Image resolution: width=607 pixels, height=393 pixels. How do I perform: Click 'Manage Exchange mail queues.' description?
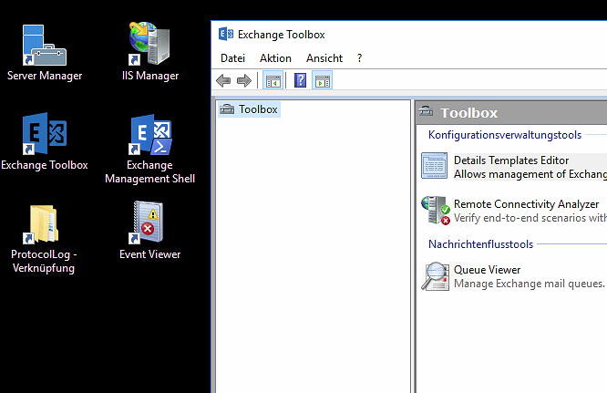[x=530, y=284]
